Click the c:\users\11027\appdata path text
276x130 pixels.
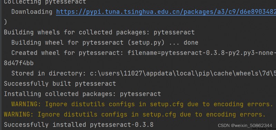point(183,73)
